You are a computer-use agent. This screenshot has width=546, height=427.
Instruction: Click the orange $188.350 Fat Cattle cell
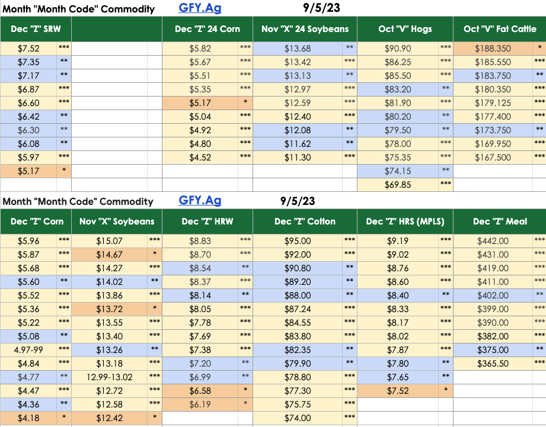493,49
